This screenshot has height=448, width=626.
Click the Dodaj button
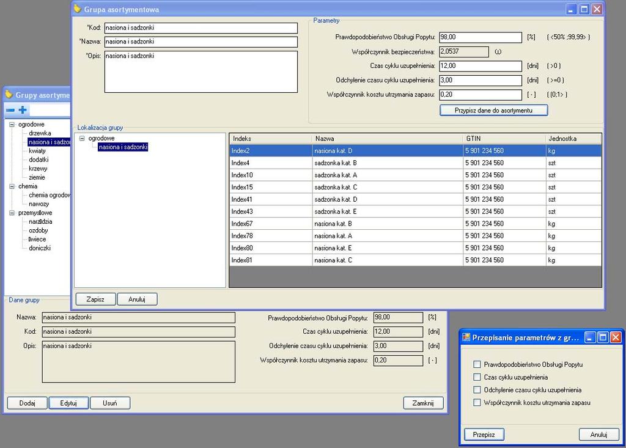pos(27,403)
